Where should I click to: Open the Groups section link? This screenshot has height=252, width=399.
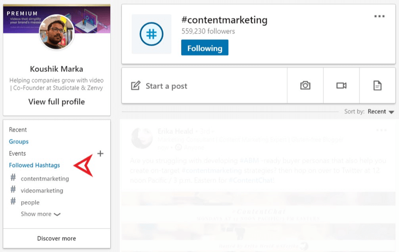coord(18,141)
